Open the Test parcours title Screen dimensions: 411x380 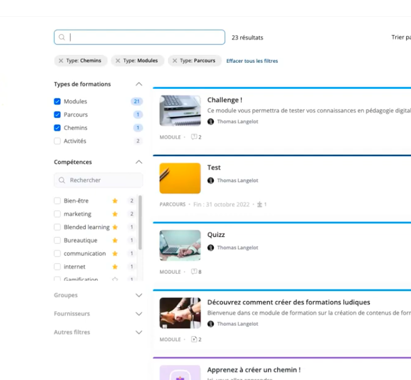click(x=214, y=168)
